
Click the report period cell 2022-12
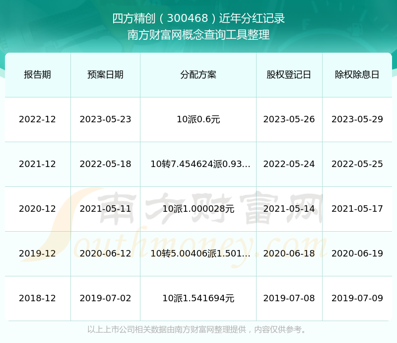(x=38, y=119)
